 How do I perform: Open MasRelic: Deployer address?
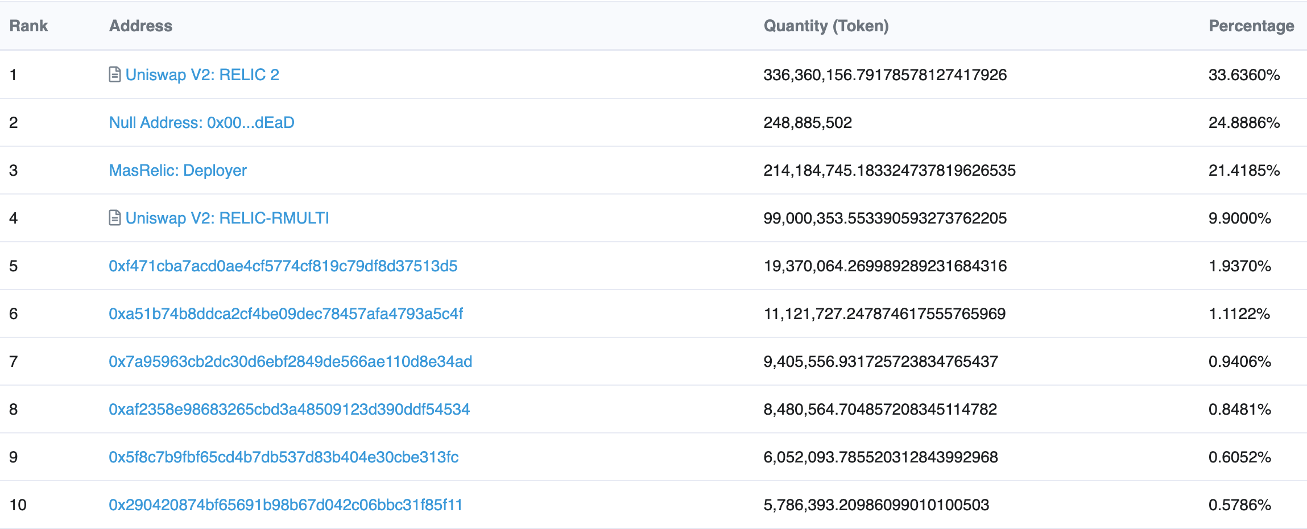click(177, 170)
